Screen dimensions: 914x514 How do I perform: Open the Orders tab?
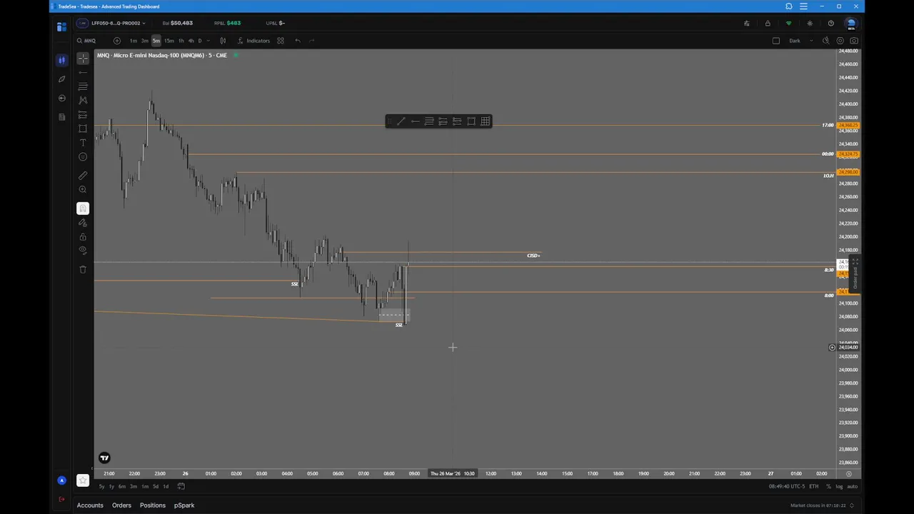[x=121, y=505]
